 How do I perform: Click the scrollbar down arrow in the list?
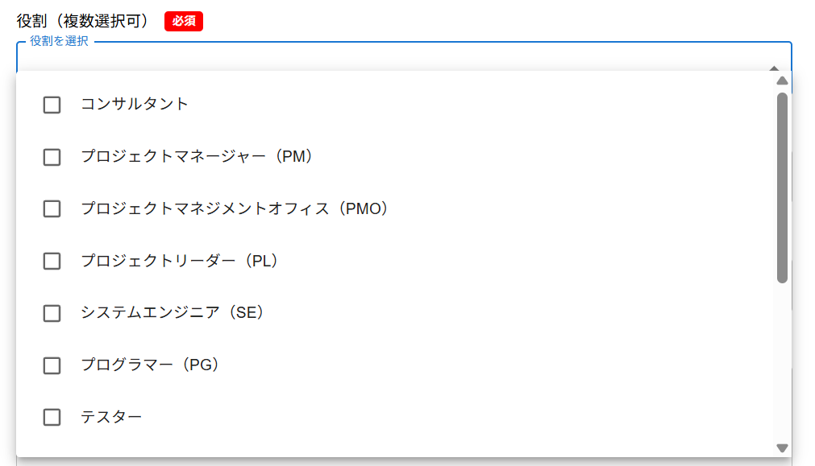tap(781, 447)
